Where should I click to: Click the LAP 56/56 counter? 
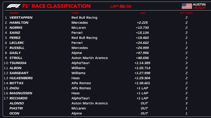click(121, 6)
